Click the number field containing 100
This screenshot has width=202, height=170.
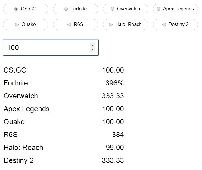(x=45, y=48)
